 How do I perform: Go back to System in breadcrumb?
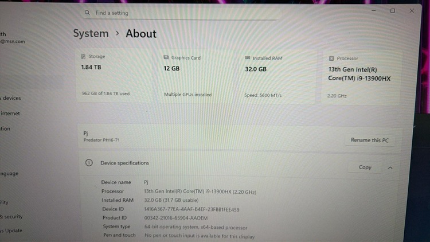click(x=91, y=33)
